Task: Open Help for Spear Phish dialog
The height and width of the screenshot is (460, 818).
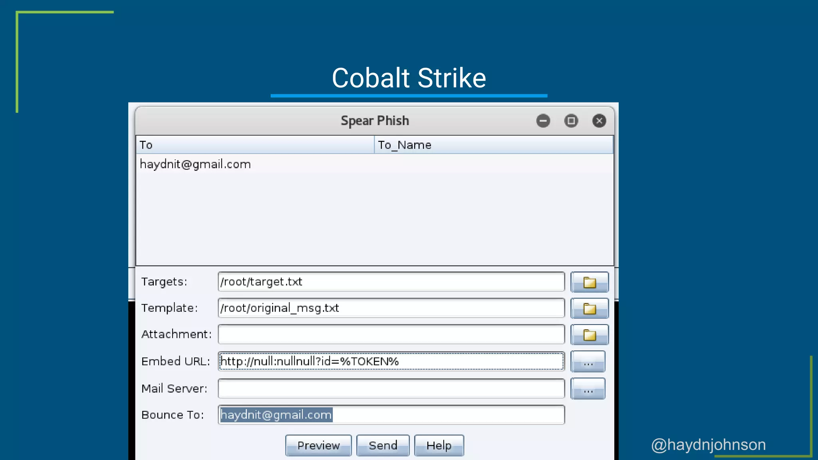Action: (x=439, y=445)
